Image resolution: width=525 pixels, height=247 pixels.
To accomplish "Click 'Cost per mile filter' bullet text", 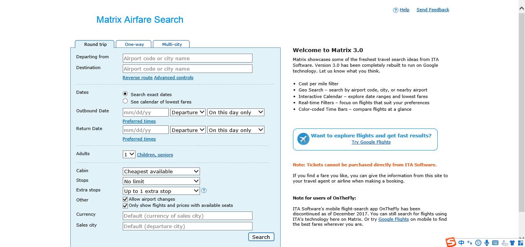I will pos(318,84).
